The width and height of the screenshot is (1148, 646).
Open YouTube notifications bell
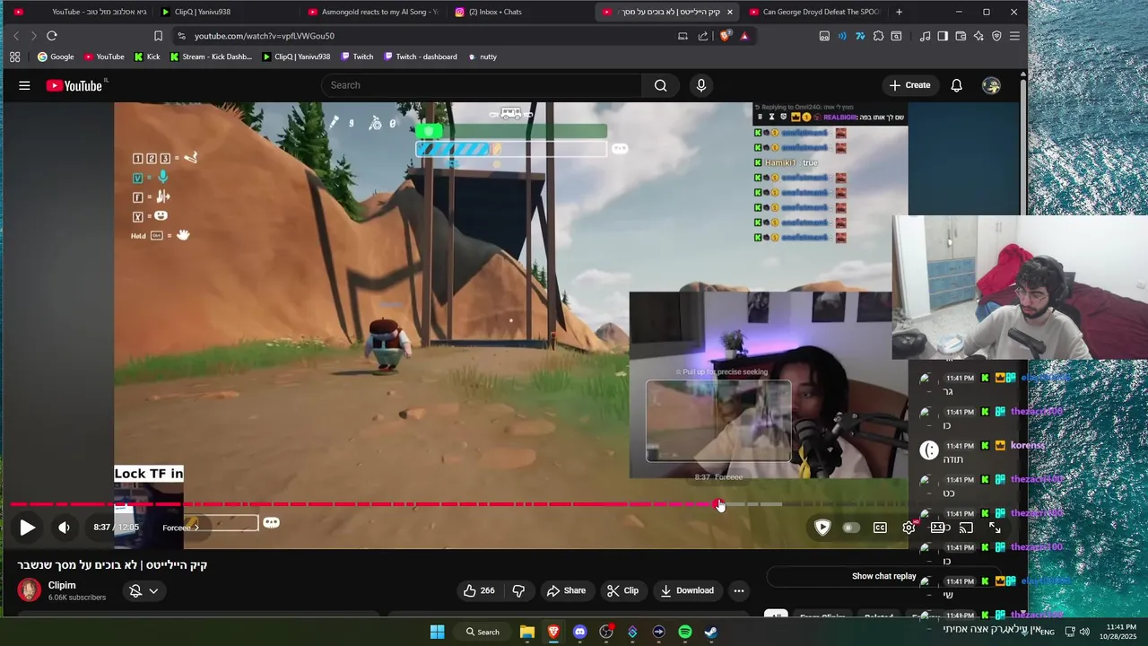956,85
